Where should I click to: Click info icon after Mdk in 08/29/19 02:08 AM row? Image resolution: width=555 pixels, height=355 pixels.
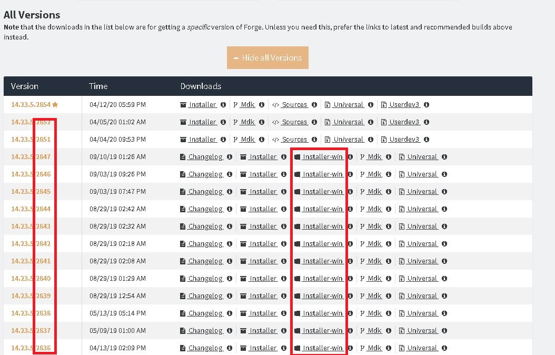389,261
